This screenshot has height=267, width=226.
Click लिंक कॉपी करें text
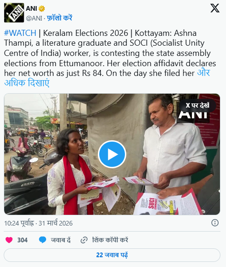[x=110, y=240]
